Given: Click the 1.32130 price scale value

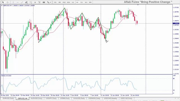Looking at the screenshot, I should [x=176, y=69].
